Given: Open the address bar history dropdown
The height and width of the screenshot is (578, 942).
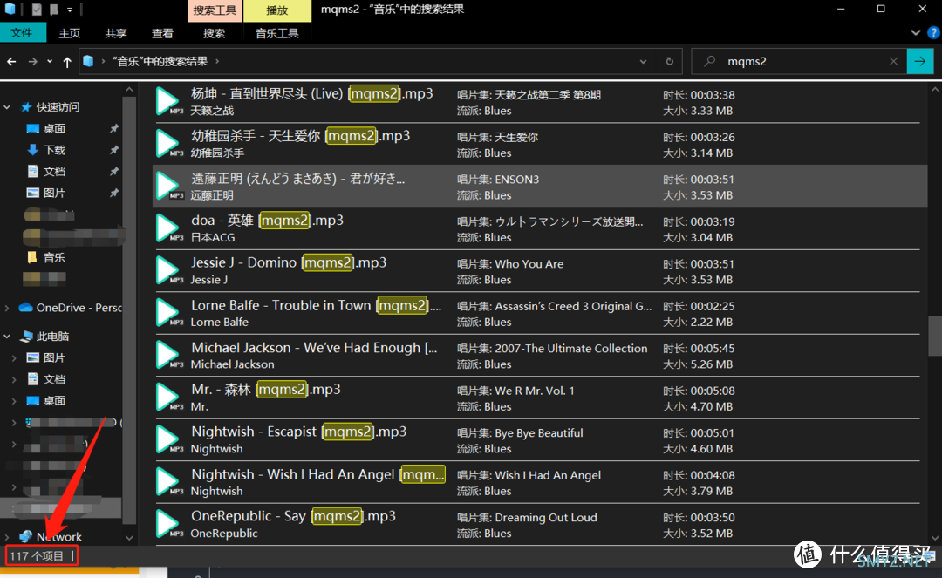Looking at the screenshot, I should click(x=643, y=61).
